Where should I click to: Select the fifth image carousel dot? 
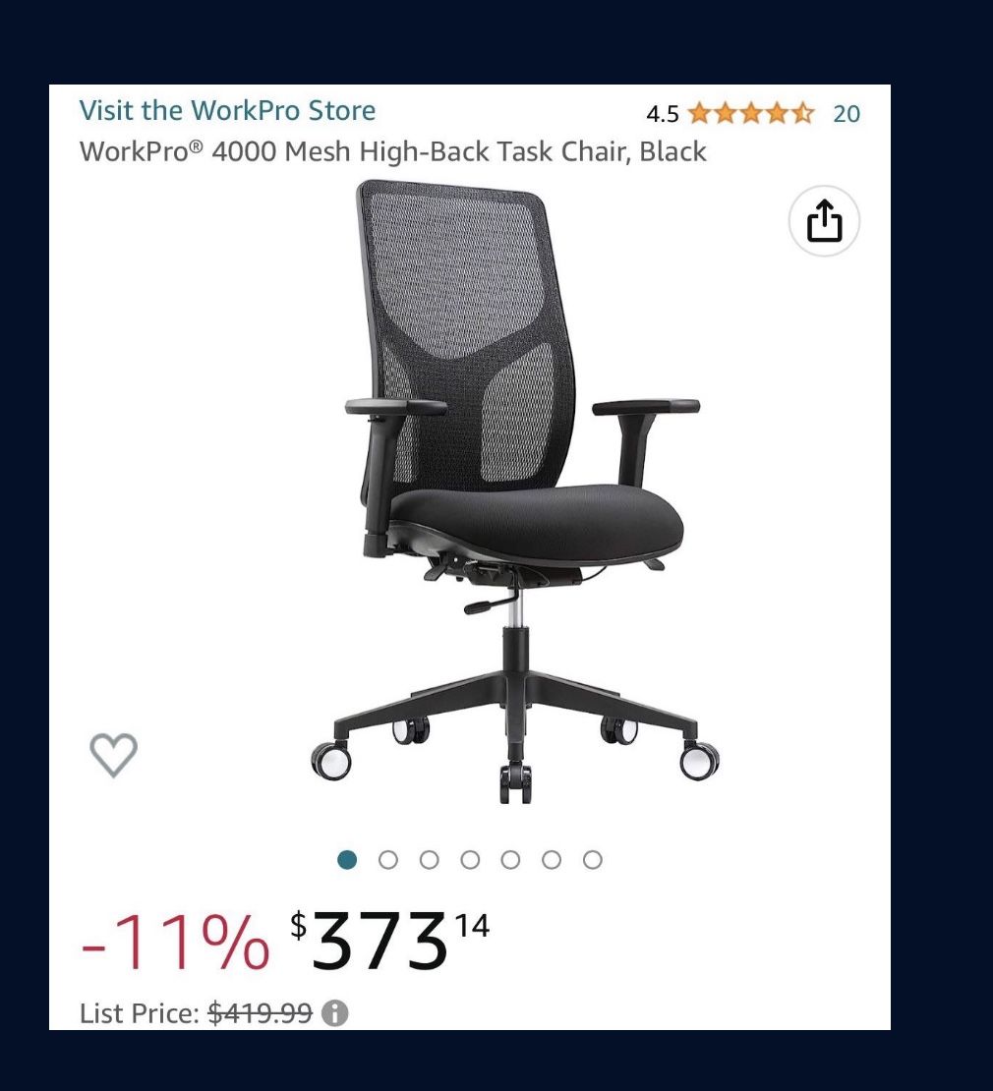point(511,860)
